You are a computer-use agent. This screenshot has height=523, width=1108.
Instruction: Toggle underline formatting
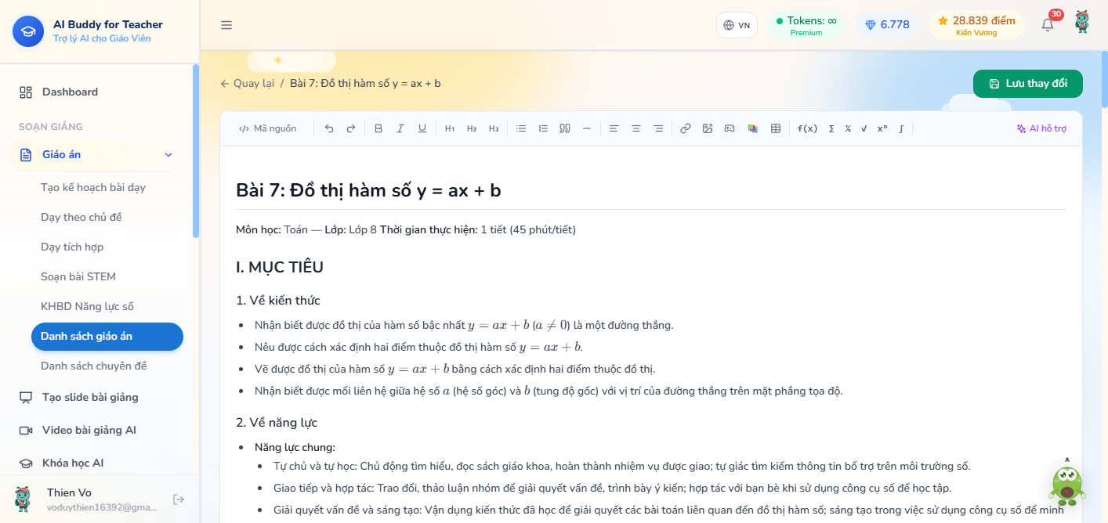[x=422, y=128]
